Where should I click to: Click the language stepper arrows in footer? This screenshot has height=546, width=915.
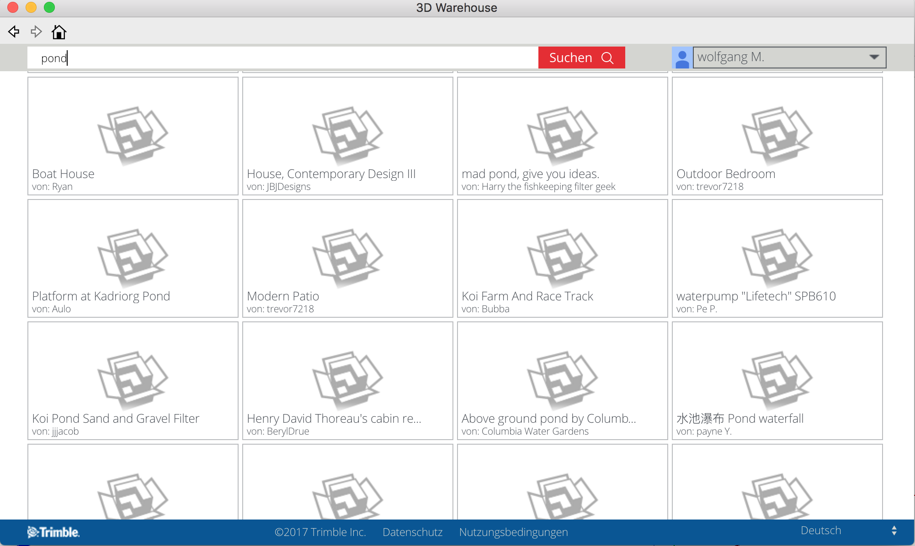[x=894, y=530]
